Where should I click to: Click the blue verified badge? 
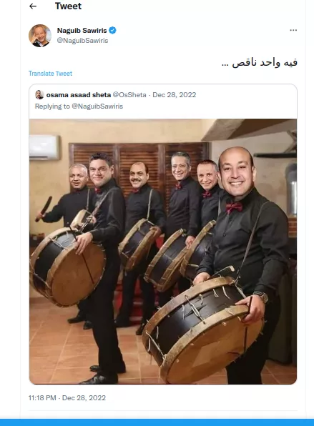pos(112,31)
